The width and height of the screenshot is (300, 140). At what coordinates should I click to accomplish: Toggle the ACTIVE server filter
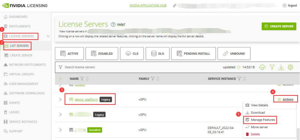[x=69, y=54]
